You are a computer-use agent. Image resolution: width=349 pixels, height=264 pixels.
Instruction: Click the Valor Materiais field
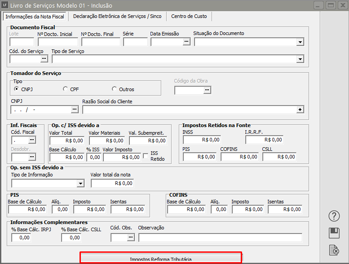tap(107, 141)
